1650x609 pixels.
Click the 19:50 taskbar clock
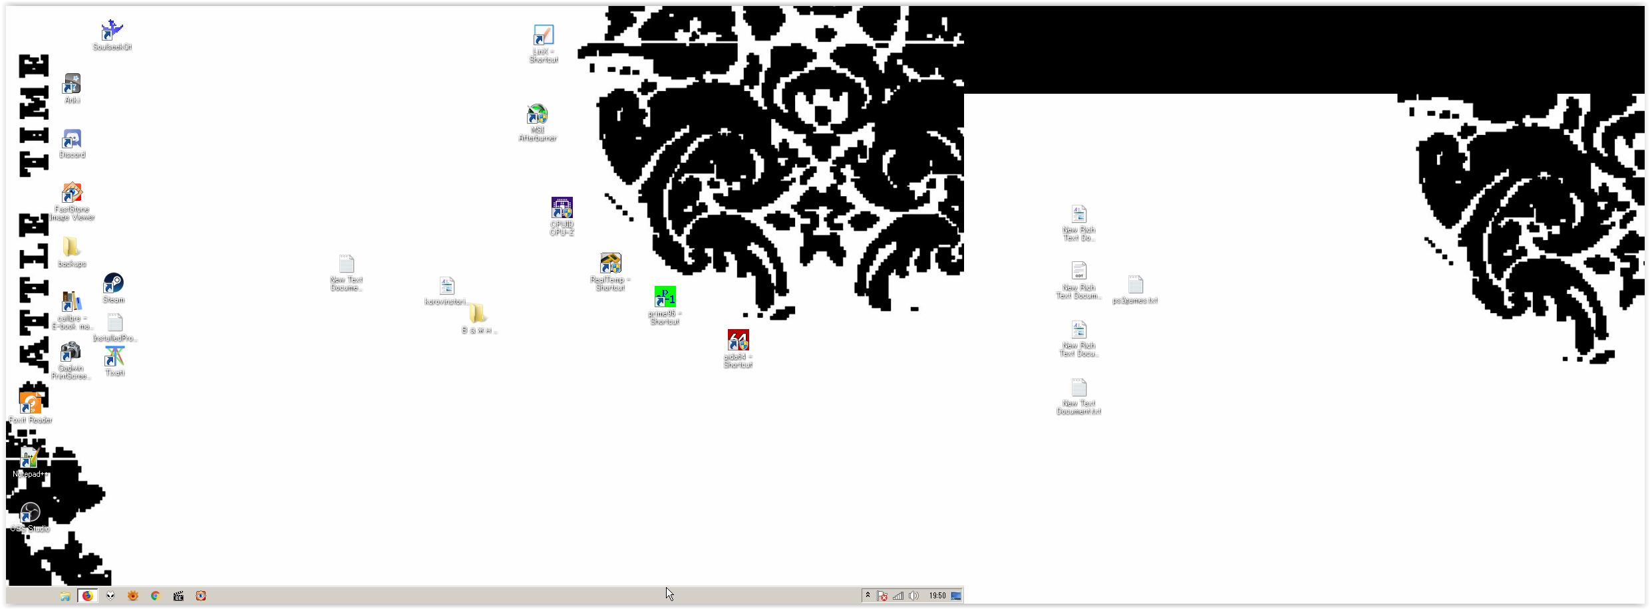click(x=937, y=596)
